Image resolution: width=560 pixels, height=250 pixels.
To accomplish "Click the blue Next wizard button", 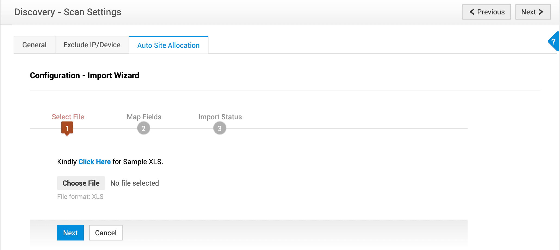I will [70, 233].
